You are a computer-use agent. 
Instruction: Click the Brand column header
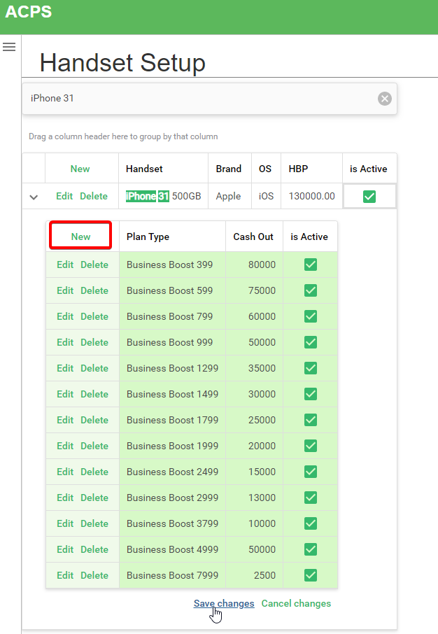tap(228, 169)
